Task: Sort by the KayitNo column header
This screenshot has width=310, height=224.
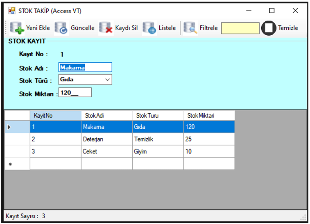Action: [x=55, y=116]
